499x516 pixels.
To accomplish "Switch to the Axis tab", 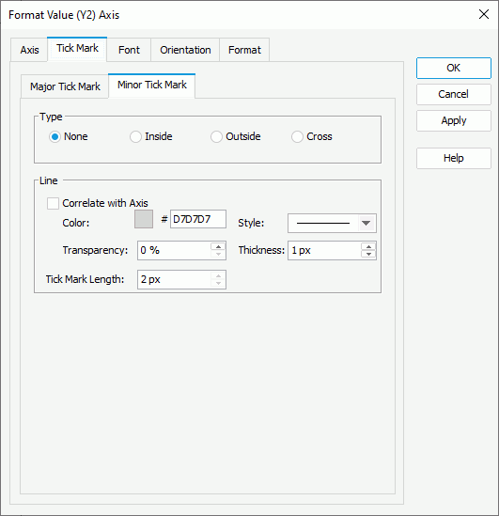I will point(29,50).
